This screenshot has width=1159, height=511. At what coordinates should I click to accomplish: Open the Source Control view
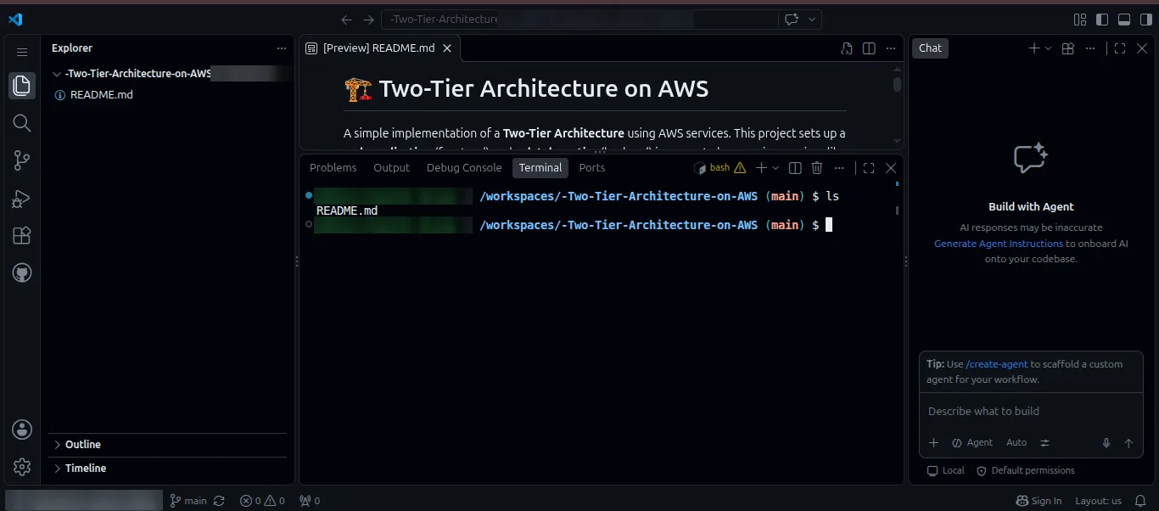[x=22, y=160]
